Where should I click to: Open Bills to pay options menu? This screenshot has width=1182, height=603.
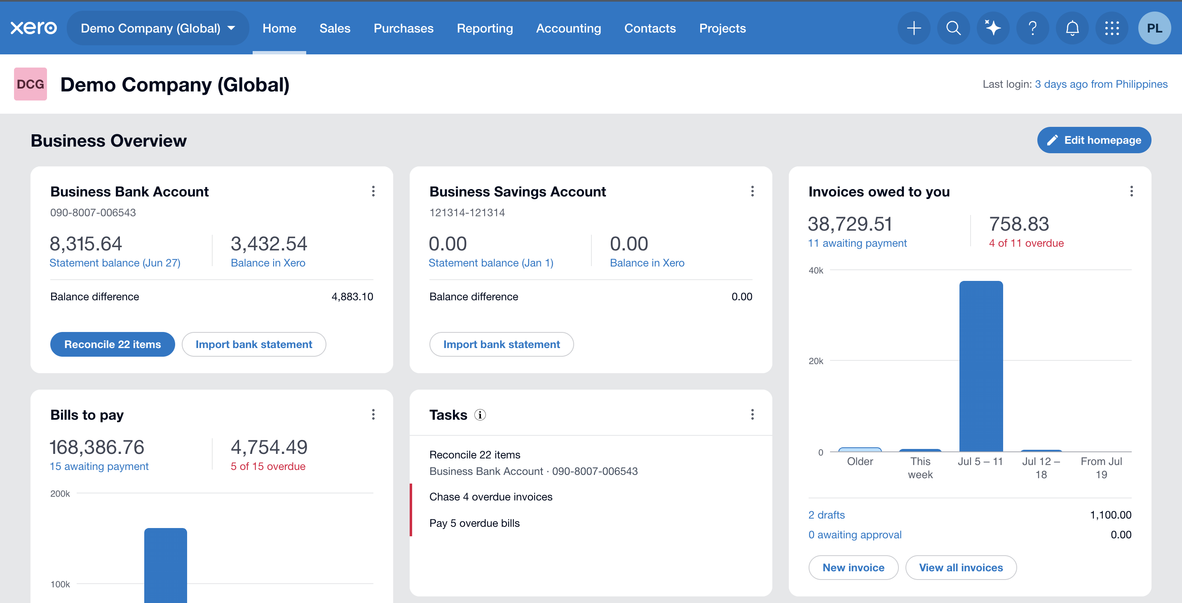point(373,414)
